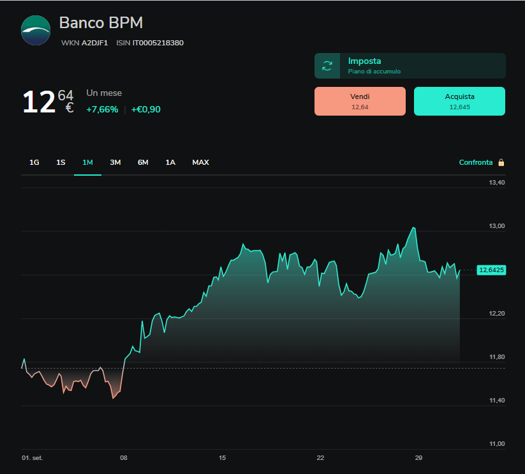Click the 12,6425 current price tag
This screenshot has width=525, height=474.
(x=491, y=270)
